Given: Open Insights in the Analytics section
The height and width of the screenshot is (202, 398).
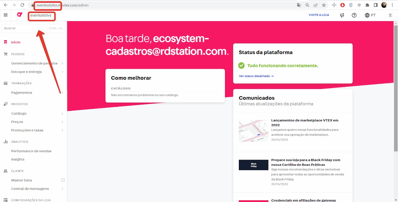Looking at the screenshot, I should tap(18, 159).
